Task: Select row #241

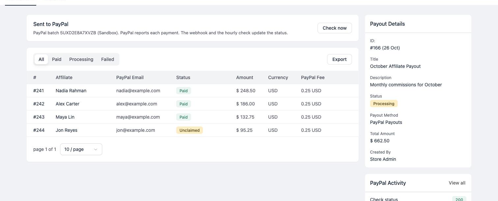Action: point(192,91)
